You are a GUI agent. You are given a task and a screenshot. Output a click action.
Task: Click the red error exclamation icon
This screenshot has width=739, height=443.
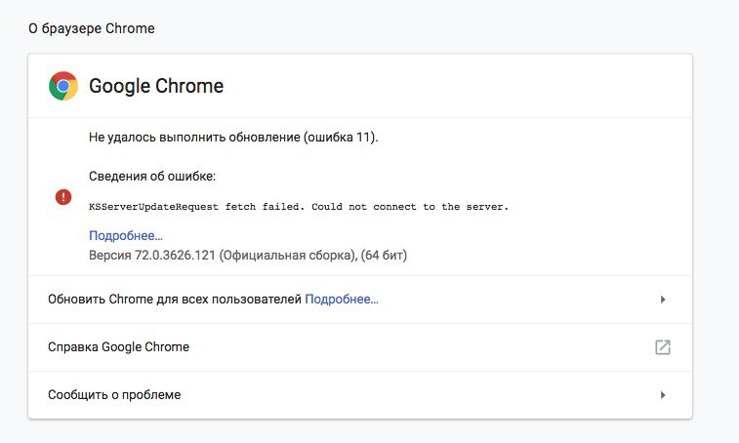(63, 196)
